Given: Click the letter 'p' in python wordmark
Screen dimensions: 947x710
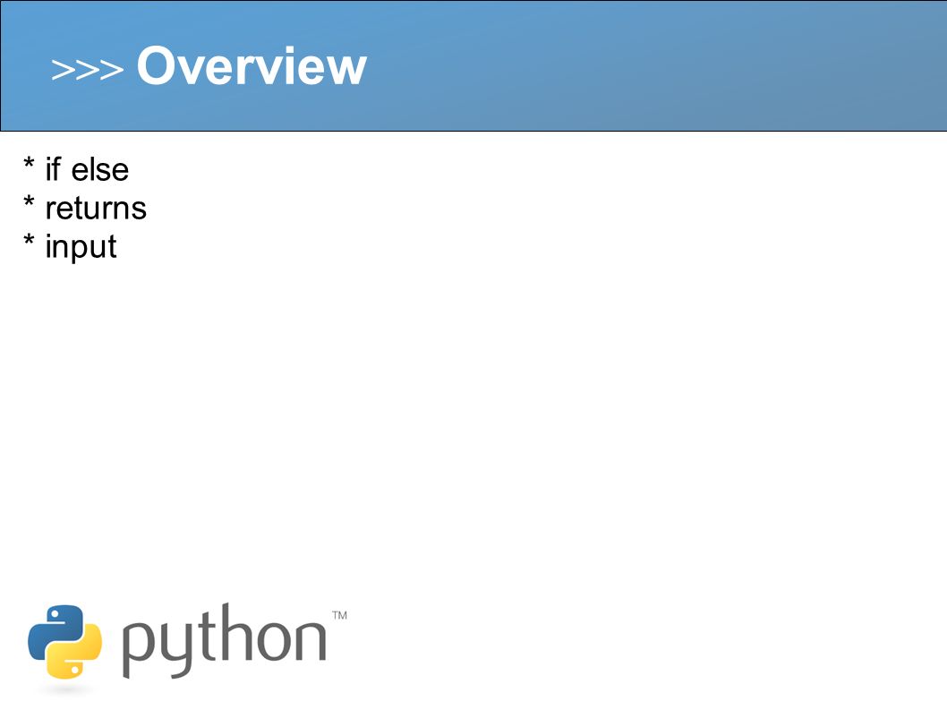Looking at the screenshot, I should click(140, 648).
